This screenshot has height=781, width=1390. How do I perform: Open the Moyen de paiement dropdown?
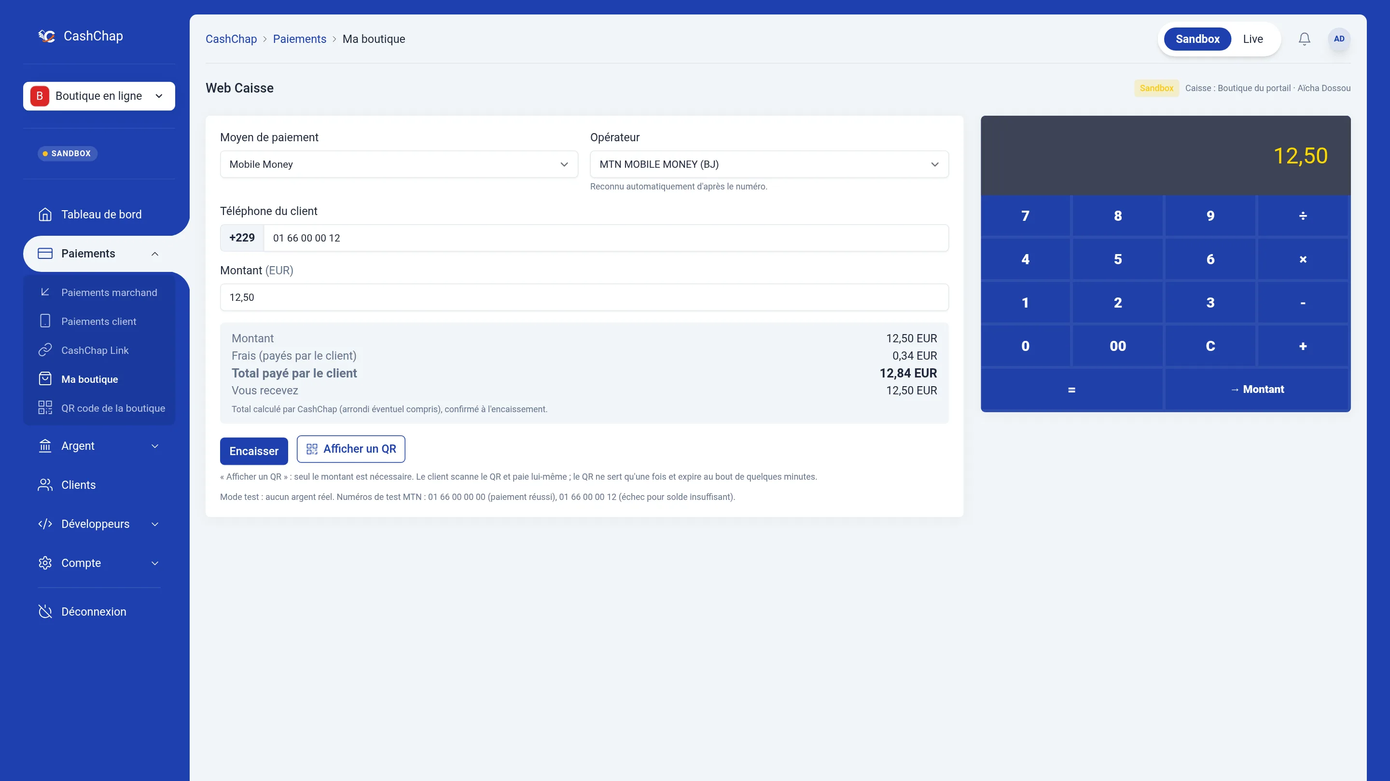[399, 164]
